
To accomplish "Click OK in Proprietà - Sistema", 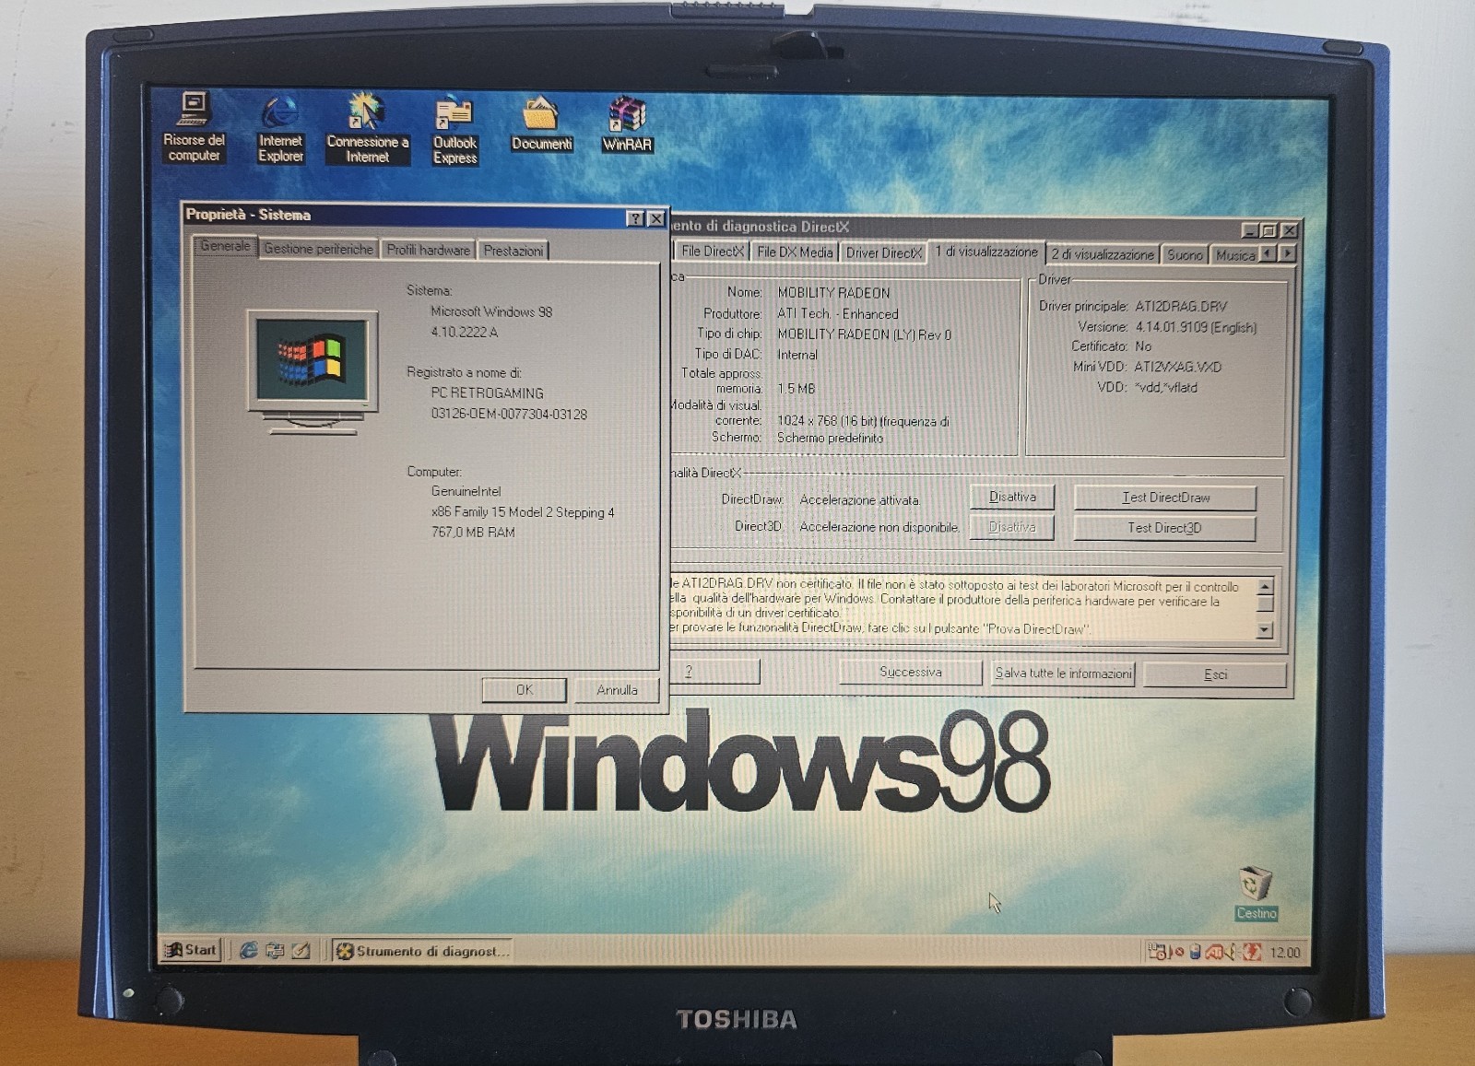I will 524,689.
